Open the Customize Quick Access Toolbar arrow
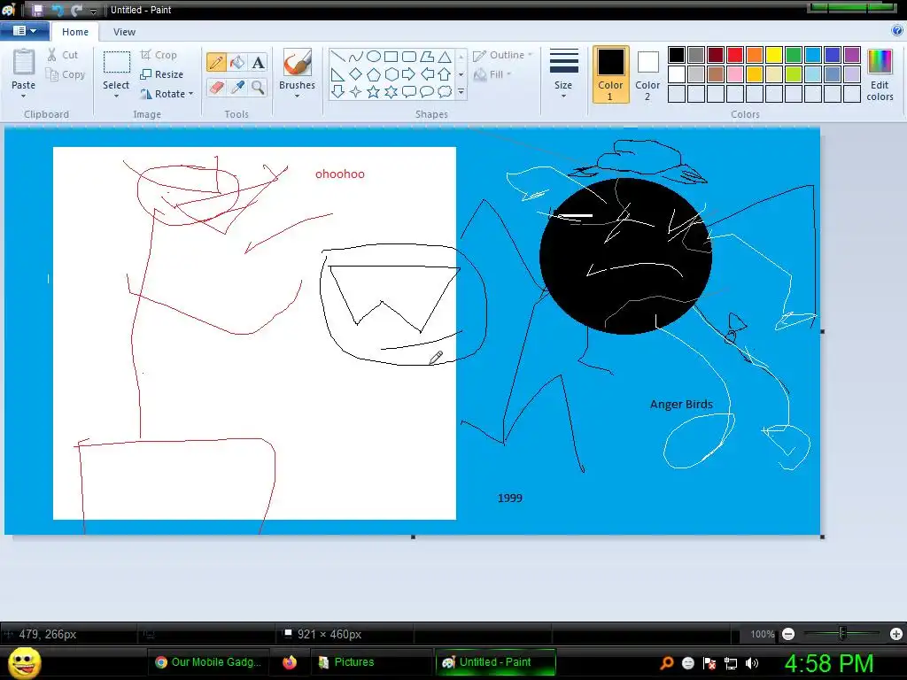 click(94, 11)
